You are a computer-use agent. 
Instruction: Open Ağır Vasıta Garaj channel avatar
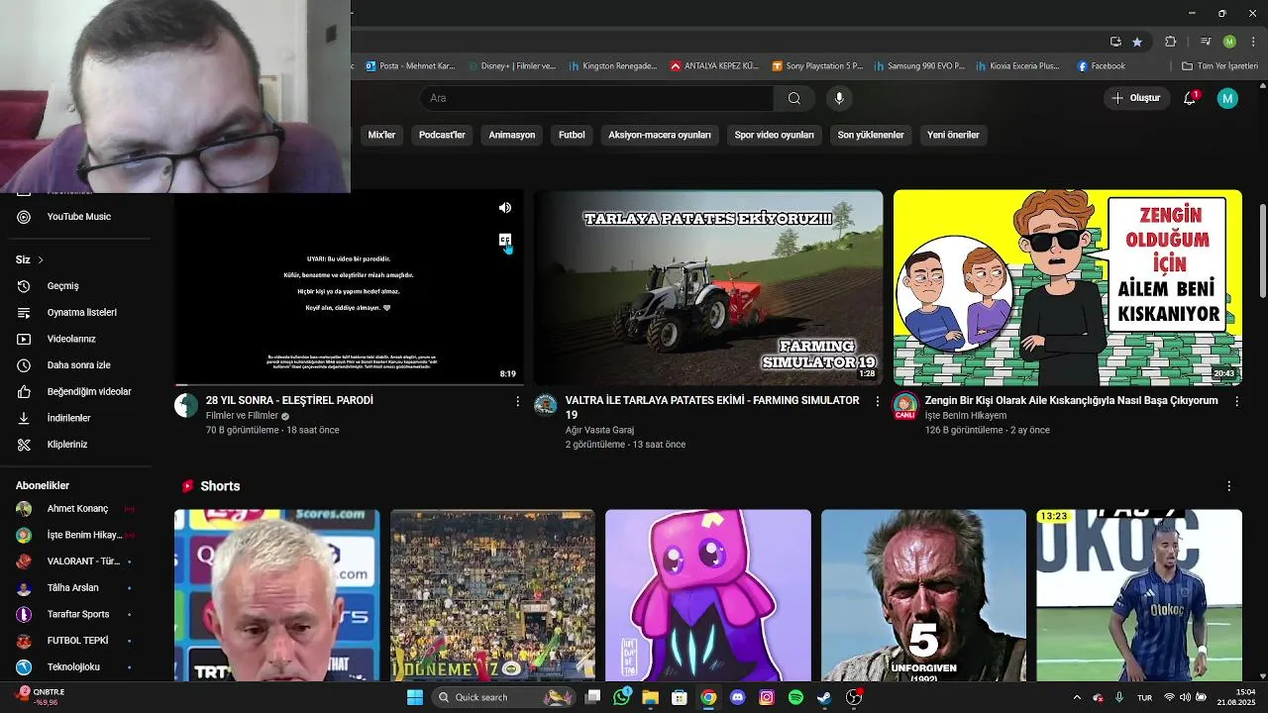point(546,405)
